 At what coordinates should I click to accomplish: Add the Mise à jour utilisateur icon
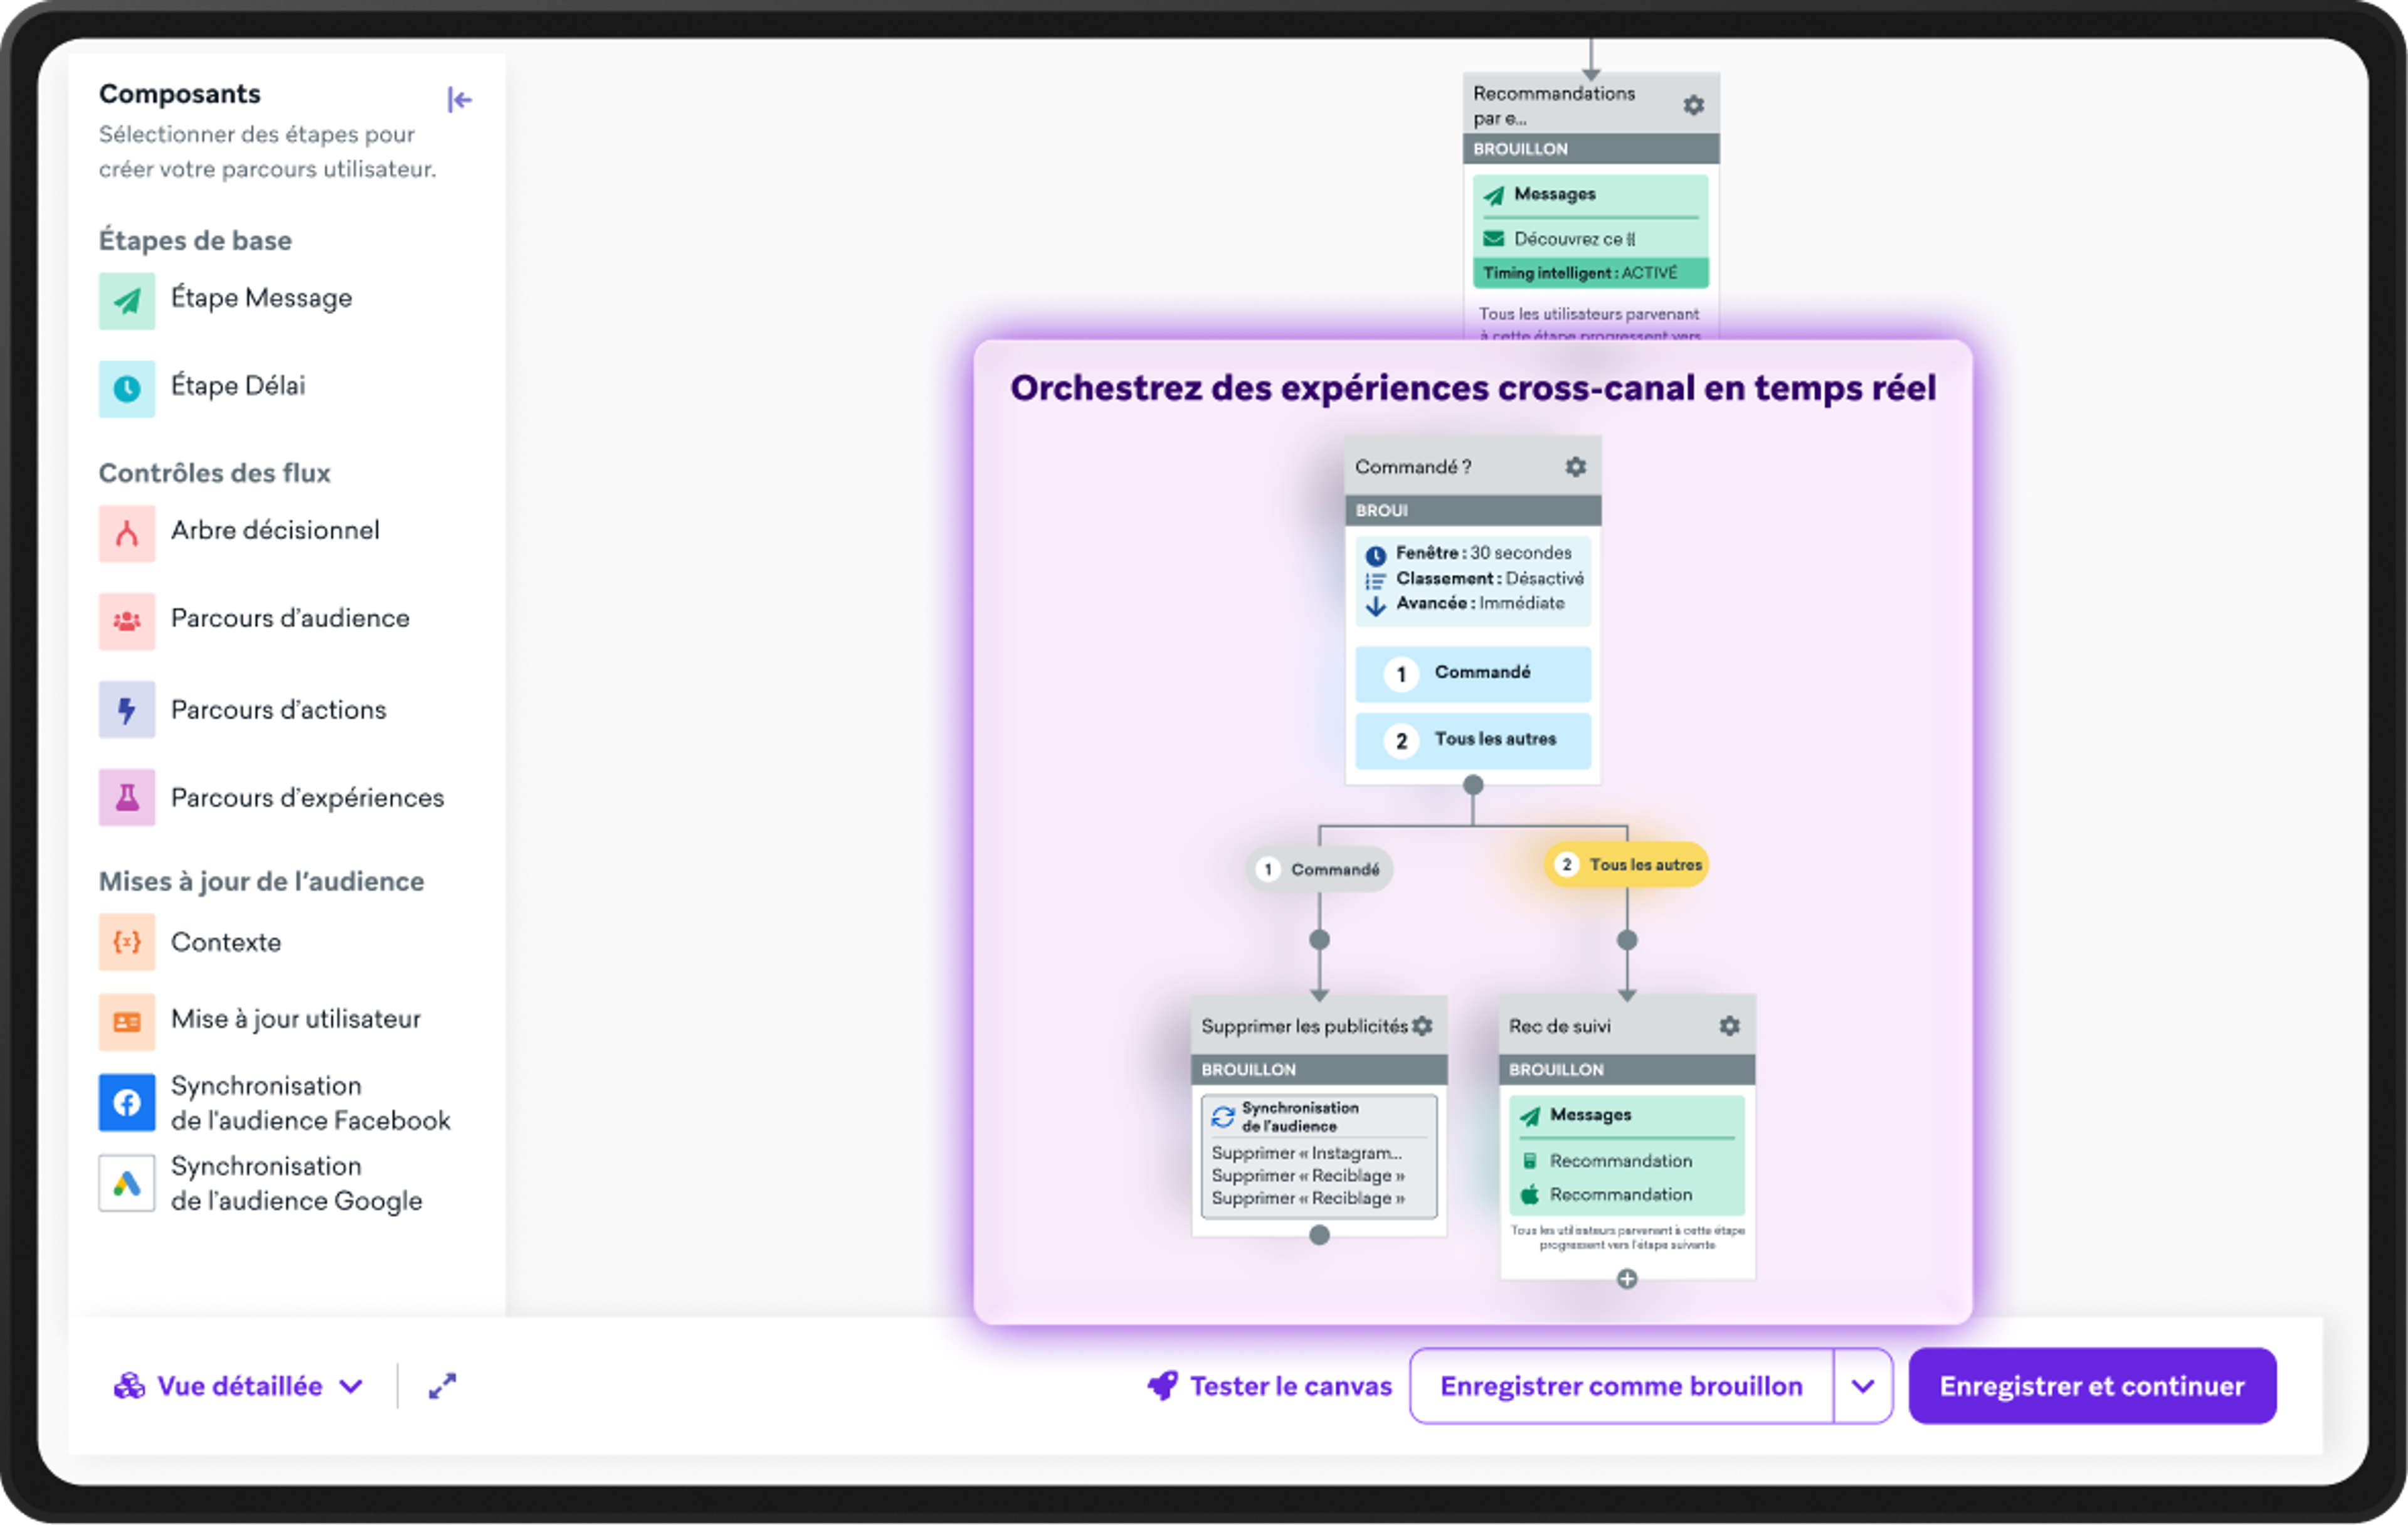[x=127, y=1022]
